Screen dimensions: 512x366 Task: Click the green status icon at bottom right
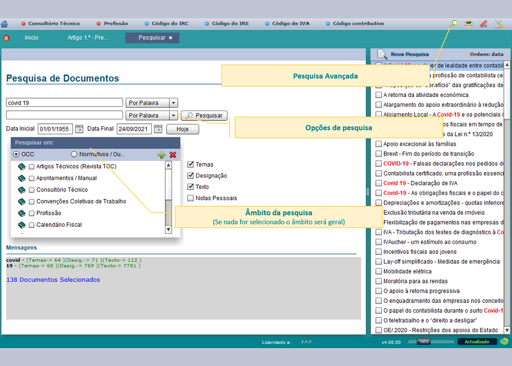tap(504, 342)
